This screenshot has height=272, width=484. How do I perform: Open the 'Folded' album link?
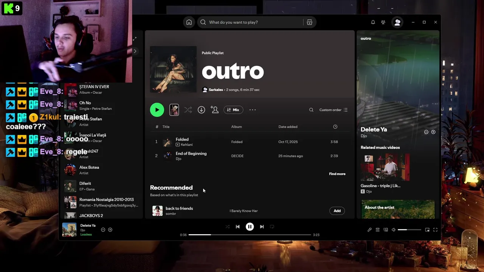click(x=237, y=142)
